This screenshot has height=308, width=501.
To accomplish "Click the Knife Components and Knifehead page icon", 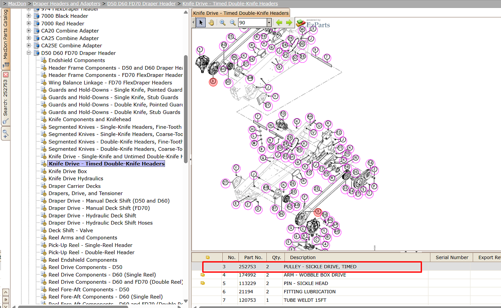I will pyautogui.click(x=43, y=119).
